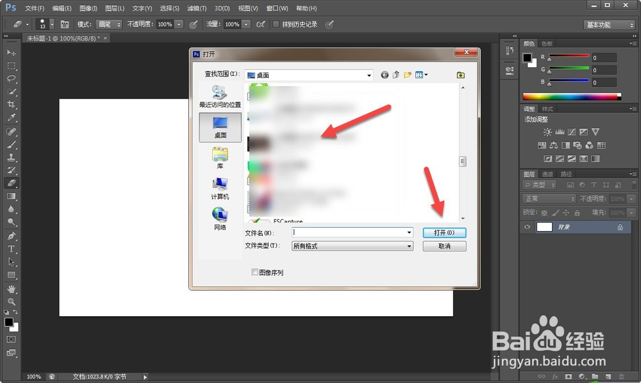The height and width of the screenshot is (383, 641).
Task: Click the 打开(O) button
Action: (x=444, y=232)
